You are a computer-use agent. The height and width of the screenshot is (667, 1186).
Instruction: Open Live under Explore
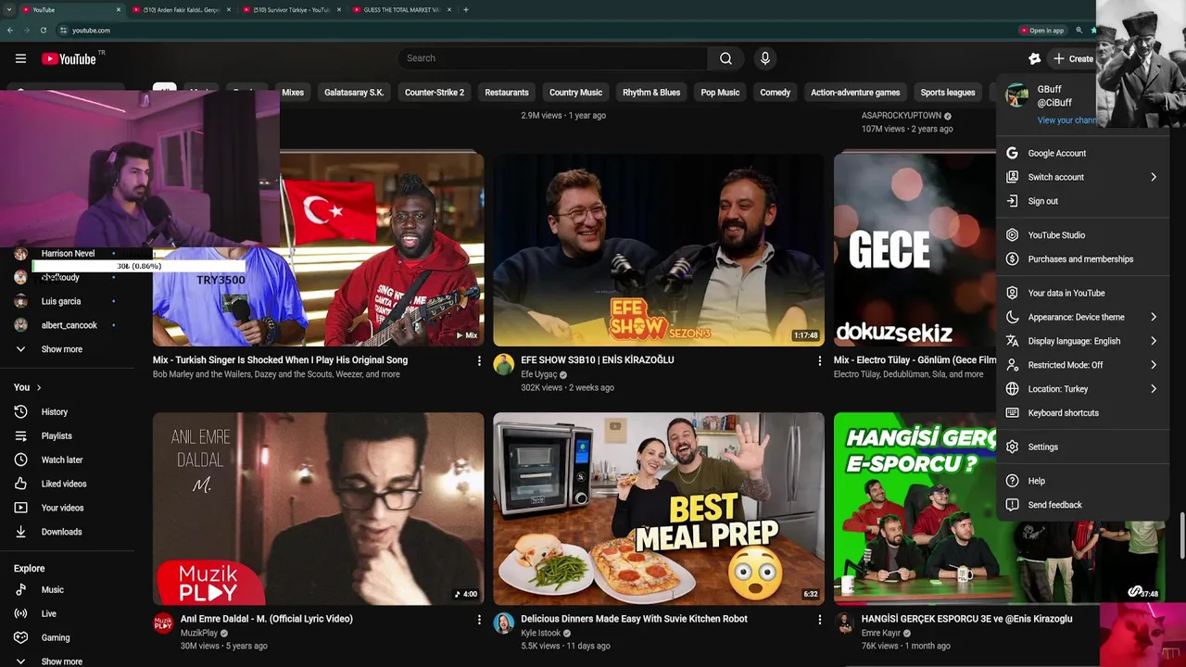[48, 614]
